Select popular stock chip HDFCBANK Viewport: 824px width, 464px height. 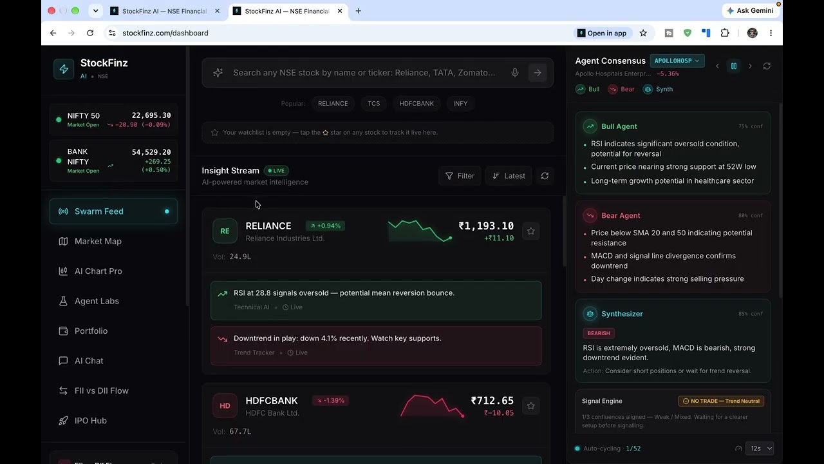pyautogui.click(x=417, y=103)
